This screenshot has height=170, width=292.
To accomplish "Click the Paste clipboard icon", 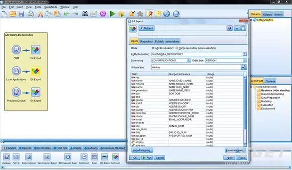I will [57, 14].
